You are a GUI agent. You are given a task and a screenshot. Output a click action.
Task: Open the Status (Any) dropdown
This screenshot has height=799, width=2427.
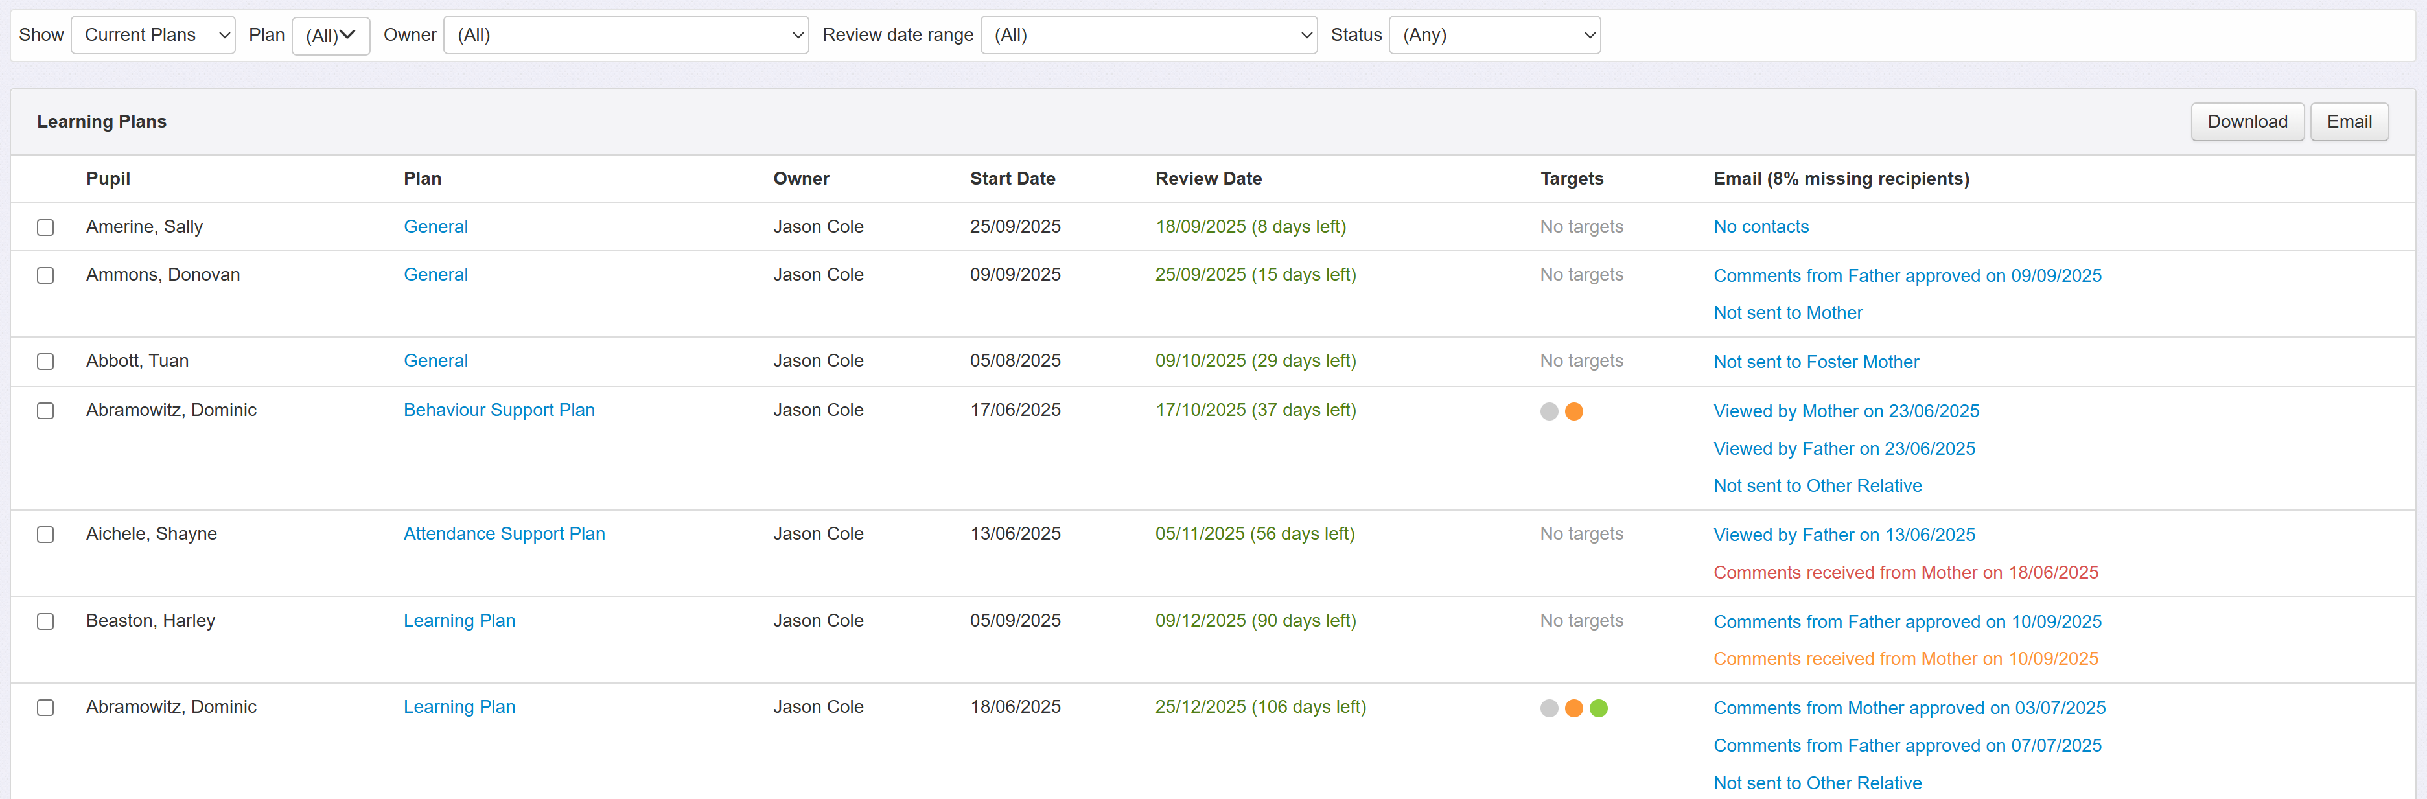coord(1494,35)
